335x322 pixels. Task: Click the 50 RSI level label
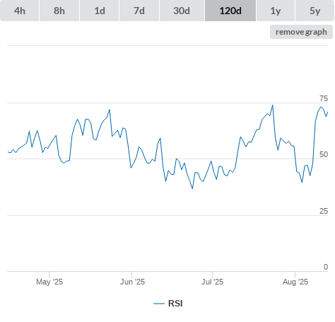(x=324, y=154)
